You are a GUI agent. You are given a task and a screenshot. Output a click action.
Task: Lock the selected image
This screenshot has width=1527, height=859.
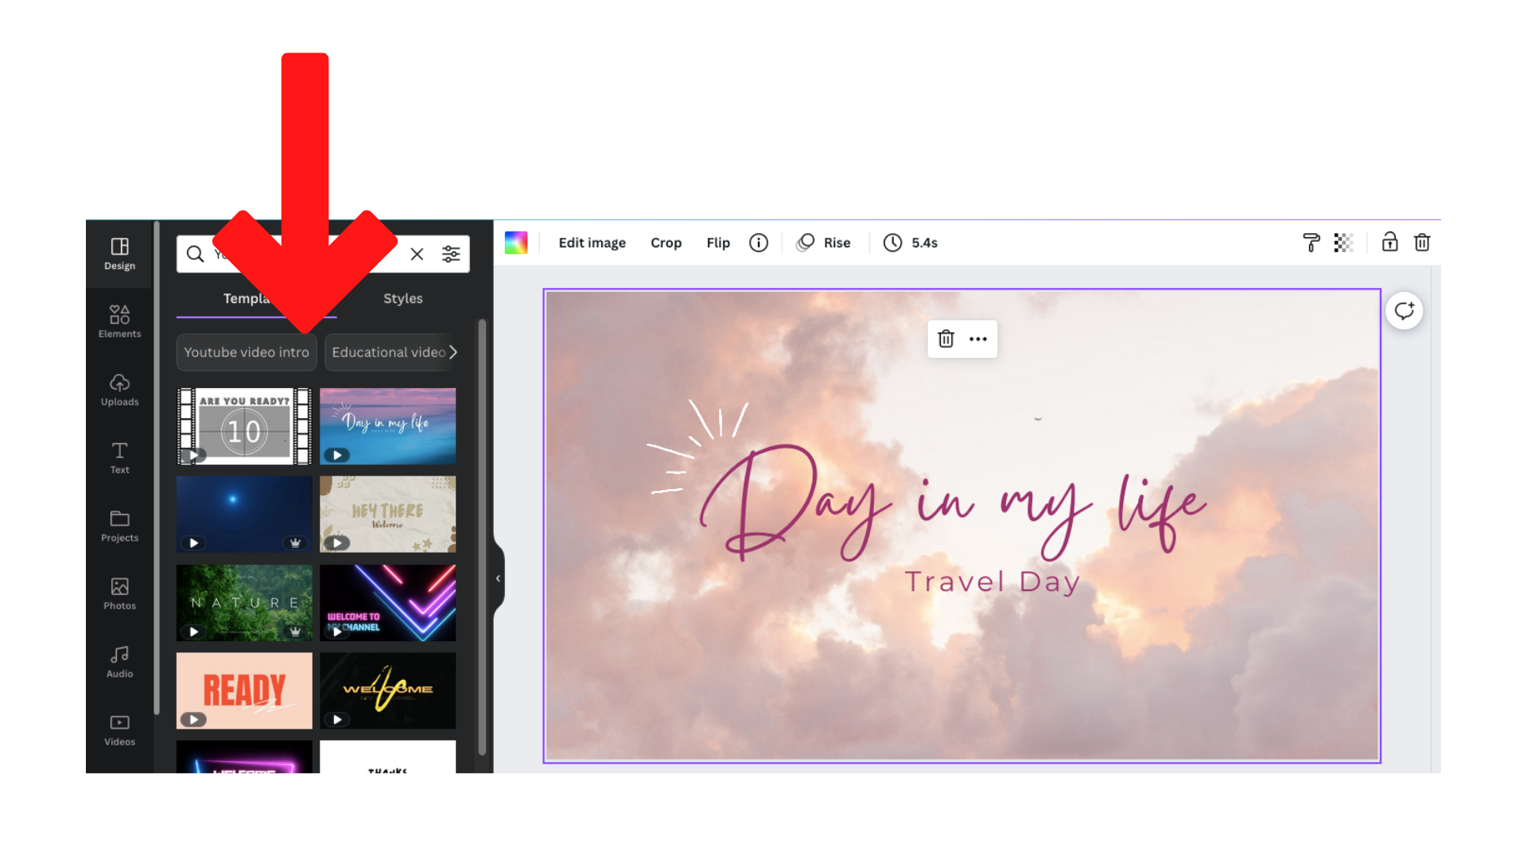coord(1389,243)
